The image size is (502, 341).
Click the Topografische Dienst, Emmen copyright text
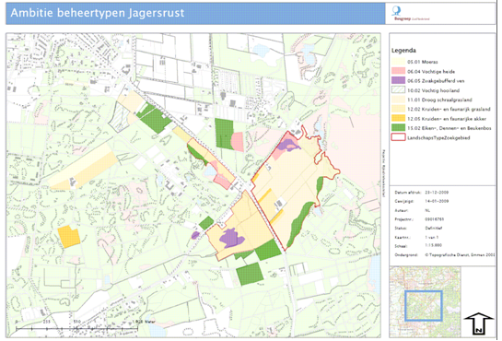[x=460, y=255]
